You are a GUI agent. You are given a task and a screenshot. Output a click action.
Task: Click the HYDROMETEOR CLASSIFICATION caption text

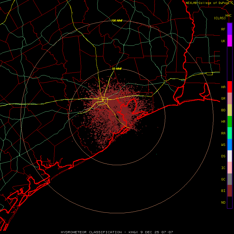click(91, 232)
